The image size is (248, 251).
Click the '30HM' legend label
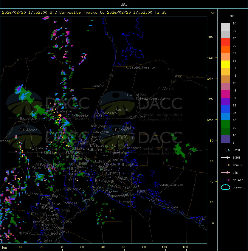pyautogui.click(x=236, y=158)
